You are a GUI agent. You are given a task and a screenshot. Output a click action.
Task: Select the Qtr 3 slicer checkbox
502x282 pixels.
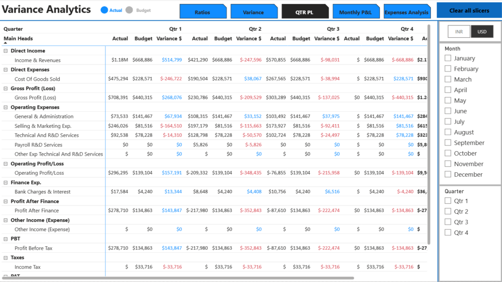coord(448,222)
